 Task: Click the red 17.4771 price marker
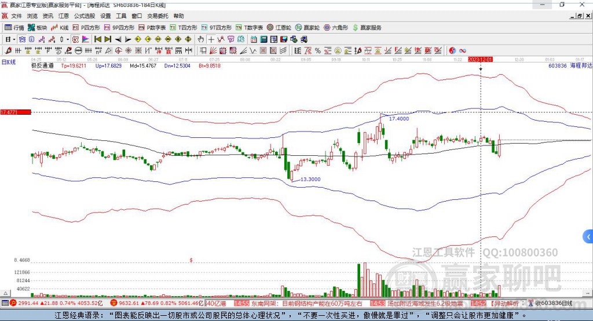16,112
